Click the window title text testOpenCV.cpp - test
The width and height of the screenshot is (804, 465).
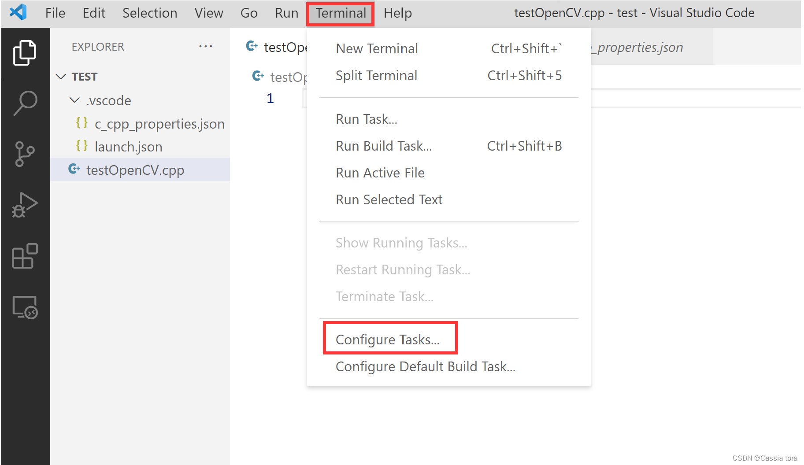[x=576, y=13]
